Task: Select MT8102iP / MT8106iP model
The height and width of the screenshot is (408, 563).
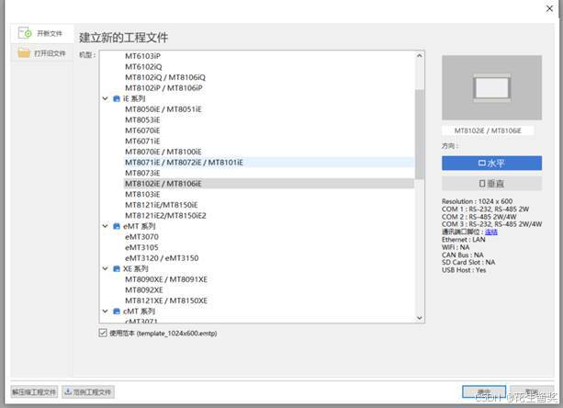Action: pos(163,88)
